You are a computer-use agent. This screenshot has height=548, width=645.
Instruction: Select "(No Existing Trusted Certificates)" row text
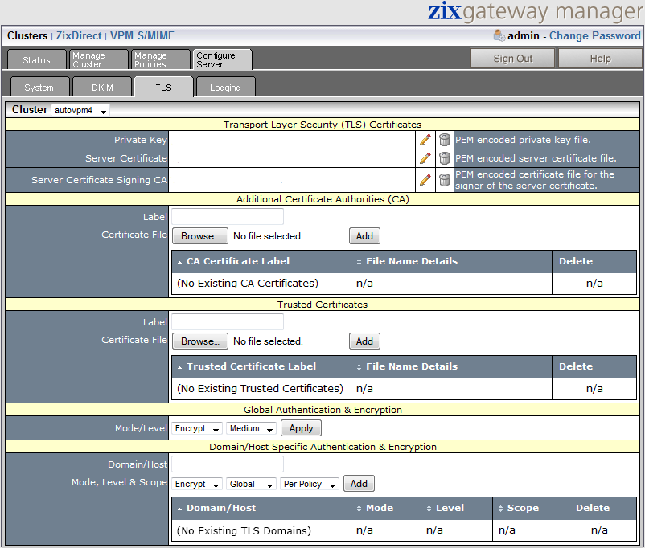(260, 388)
